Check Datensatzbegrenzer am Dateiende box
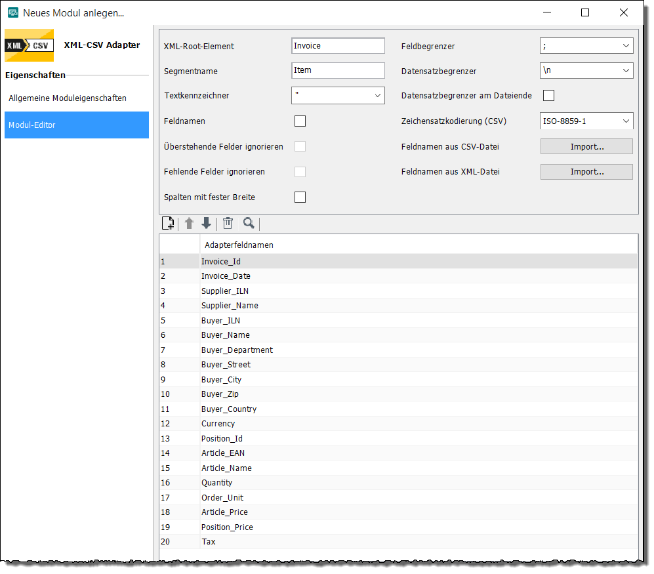This screenshot has height=574, width=654. point(548,96)
